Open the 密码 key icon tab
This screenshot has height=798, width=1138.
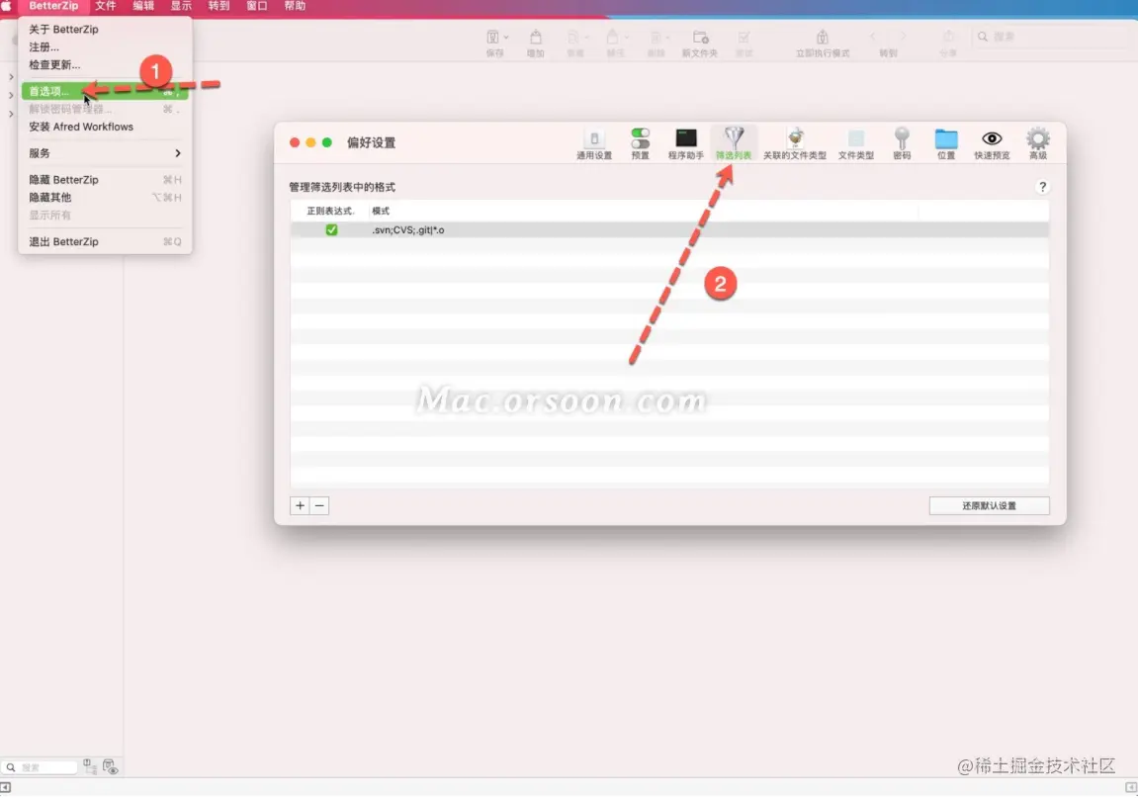pos(902,143)
